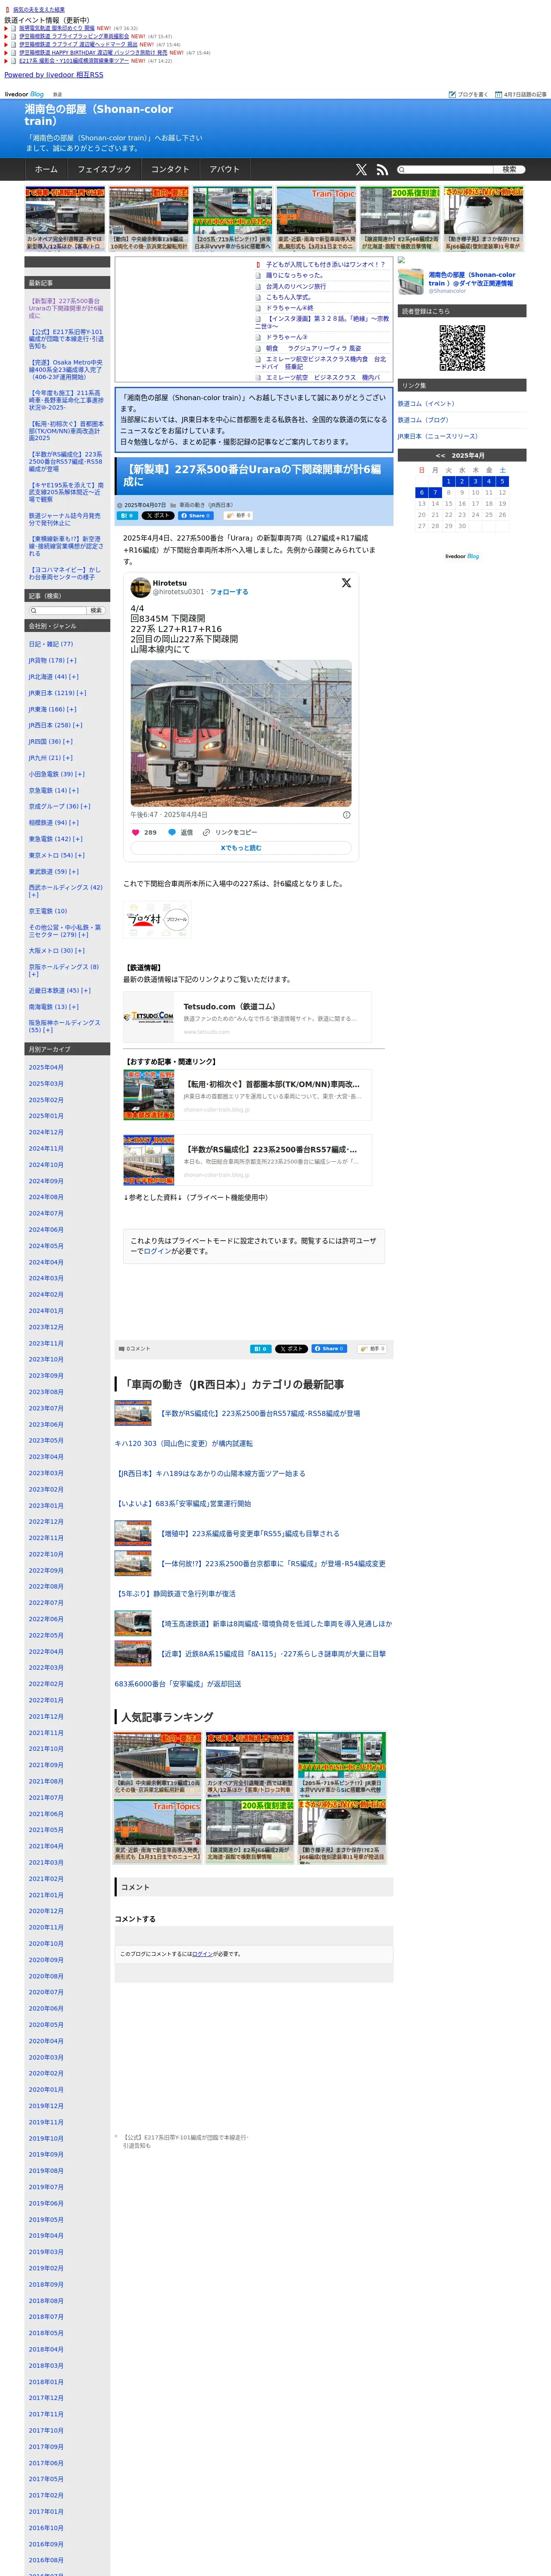Click the livedoor Blog logo under the calendar

[x=462, y=556]
